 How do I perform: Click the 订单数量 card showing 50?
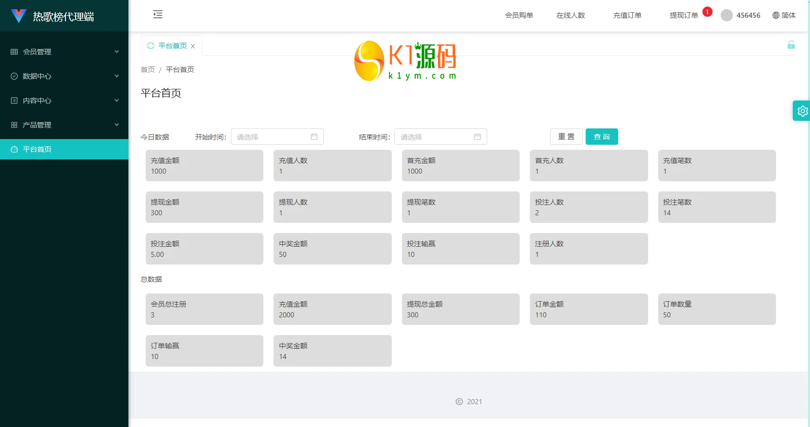pos(717,309)
